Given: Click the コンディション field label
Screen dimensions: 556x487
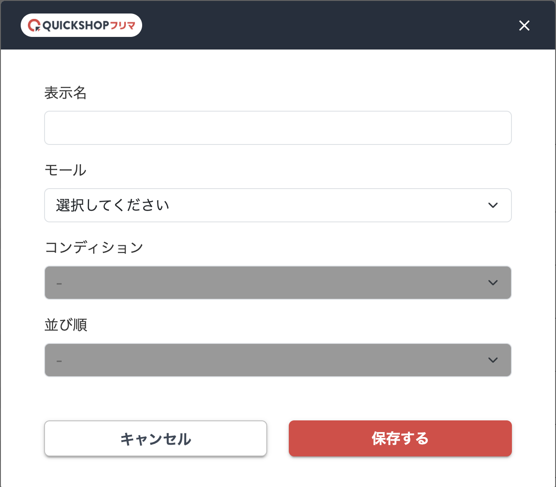Looking at the screenshot, I should [x=94, y=248].
